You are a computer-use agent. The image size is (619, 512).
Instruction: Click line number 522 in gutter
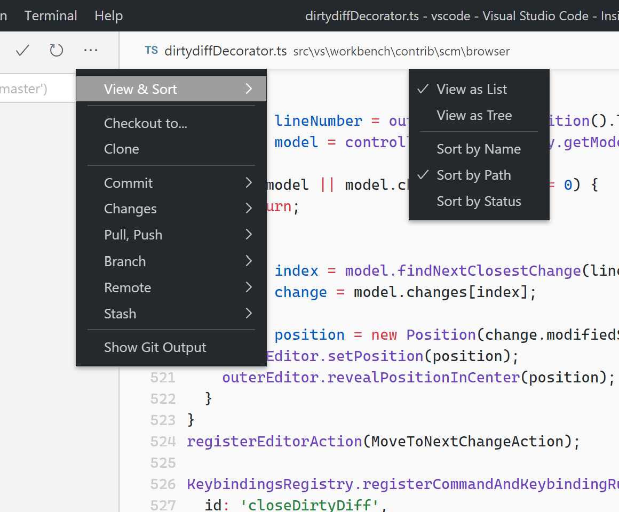tap(163, 399)
